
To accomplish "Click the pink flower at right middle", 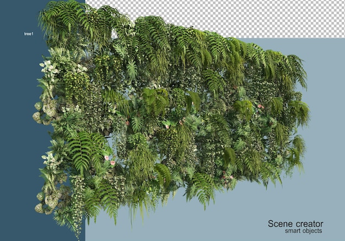I will [x=261, y=107].
